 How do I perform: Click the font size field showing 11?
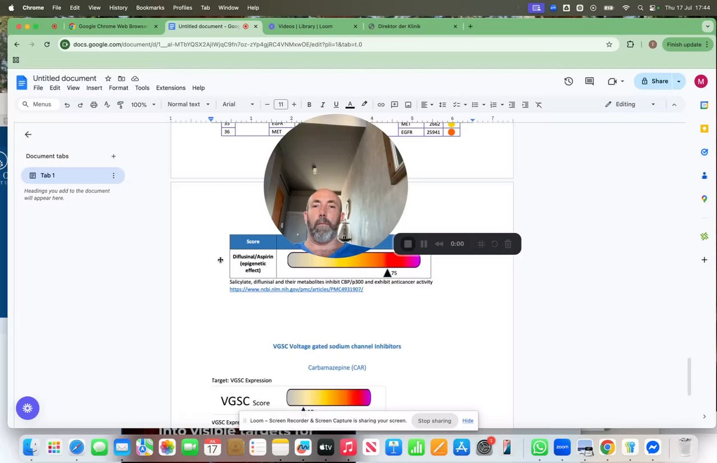pos(281,105)
